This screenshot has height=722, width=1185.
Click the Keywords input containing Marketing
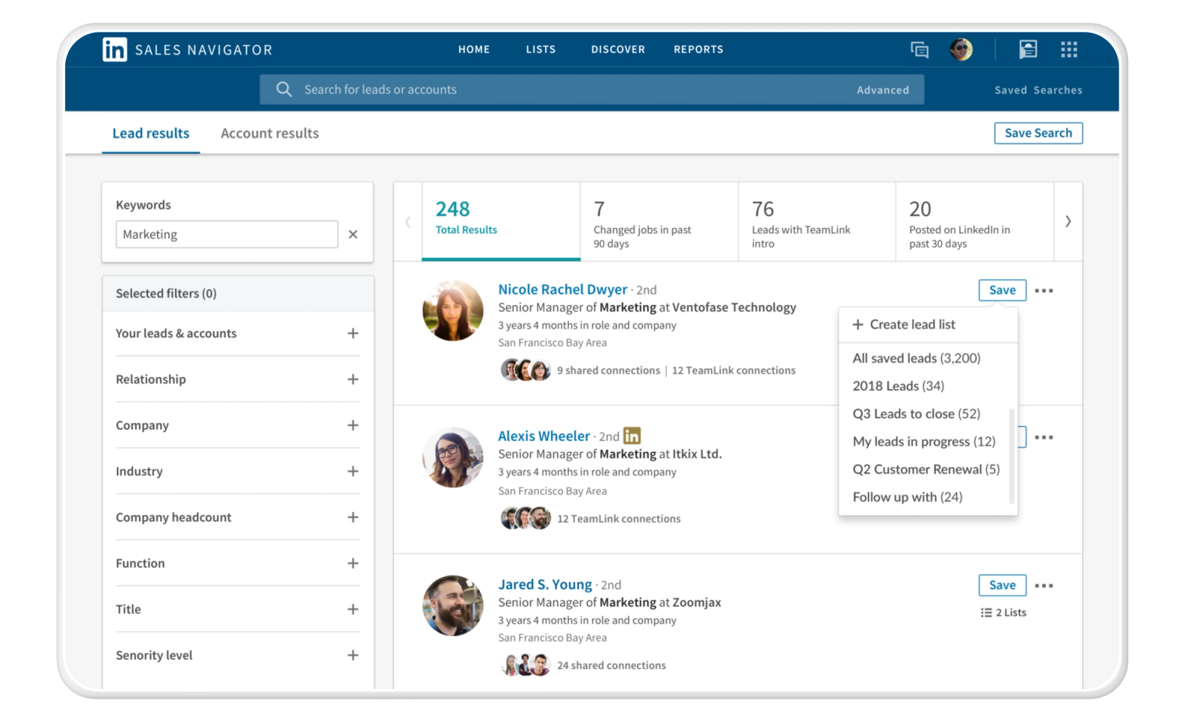(x=227, y=235)
